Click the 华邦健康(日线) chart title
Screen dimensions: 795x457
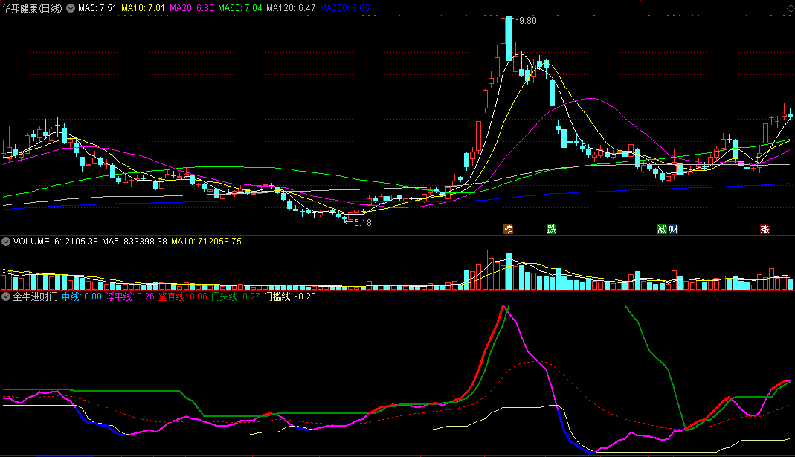click(x=32, y=8)
